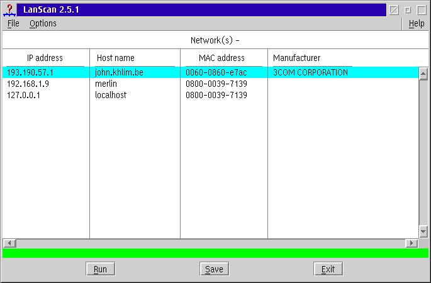This screenshot has height=283, width=431.
Task: Open the File menu
Action: [13, 24]
